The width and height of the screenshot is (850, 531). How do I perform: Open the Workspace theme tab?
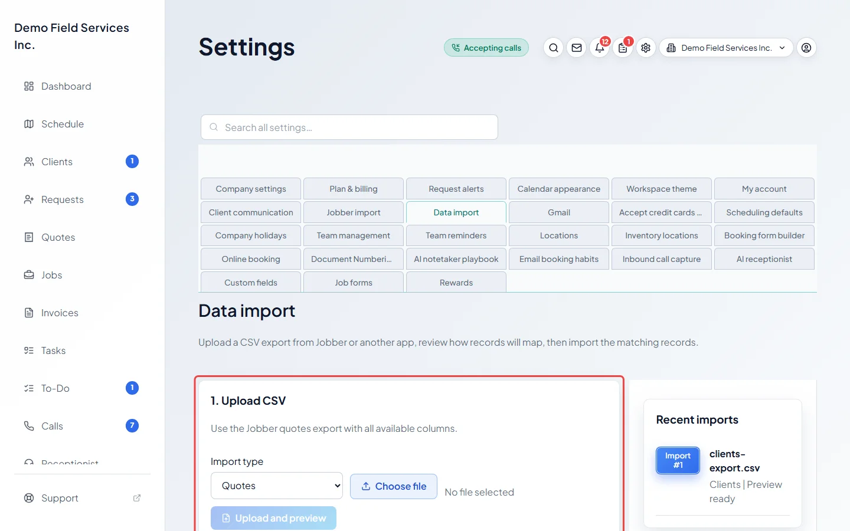pos(662,189)
